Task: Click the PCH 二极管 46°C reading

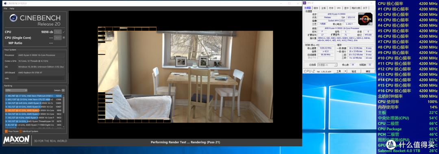Action: [408, 135]
